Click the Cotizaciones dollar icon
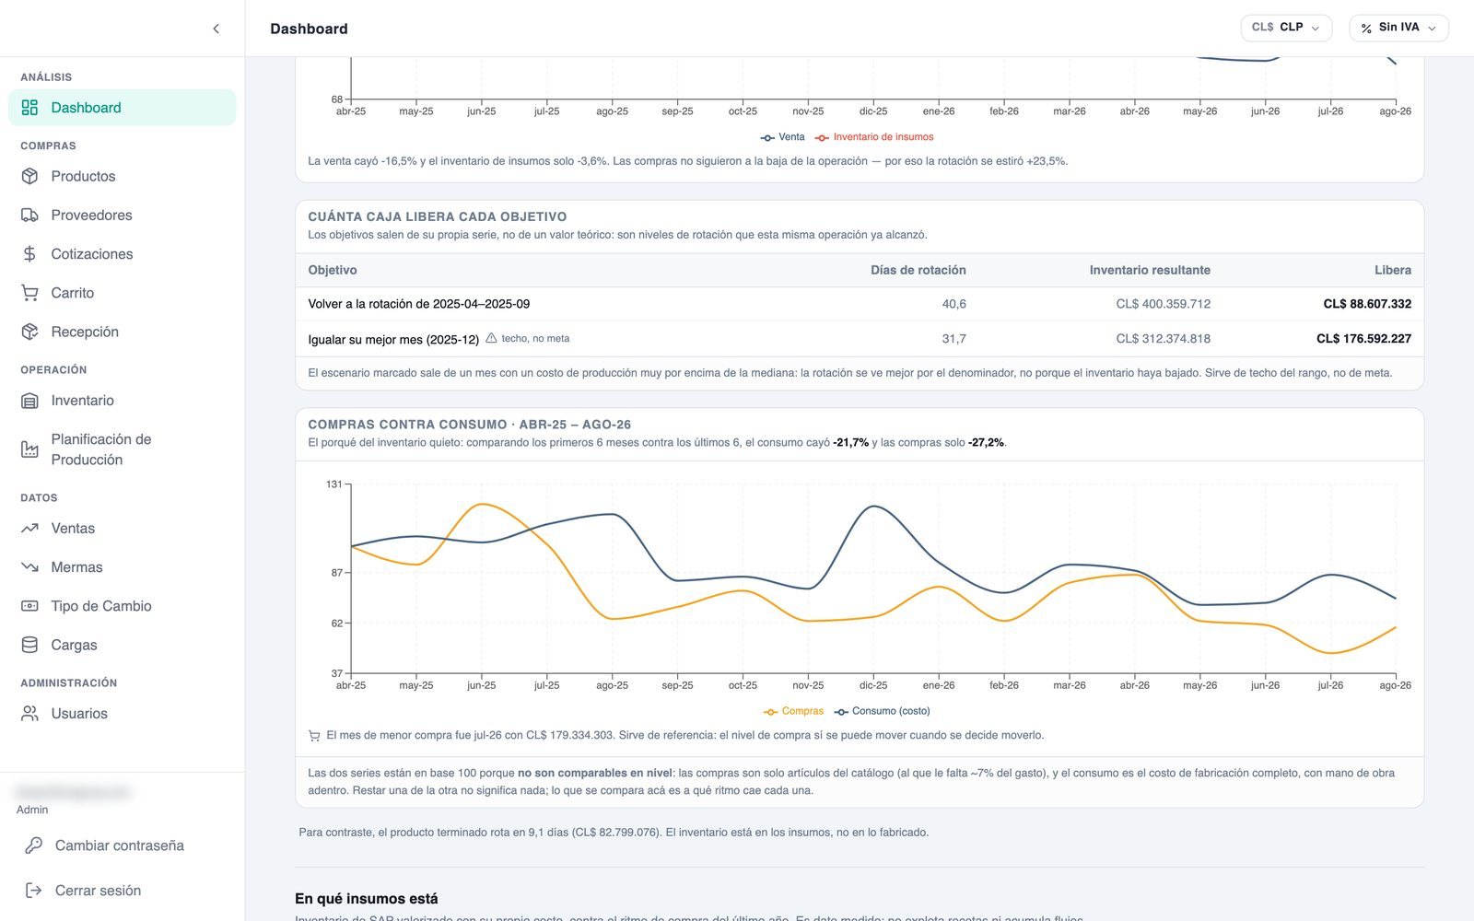The height and width of the screenshot is (921, 1474). (29, 253)
